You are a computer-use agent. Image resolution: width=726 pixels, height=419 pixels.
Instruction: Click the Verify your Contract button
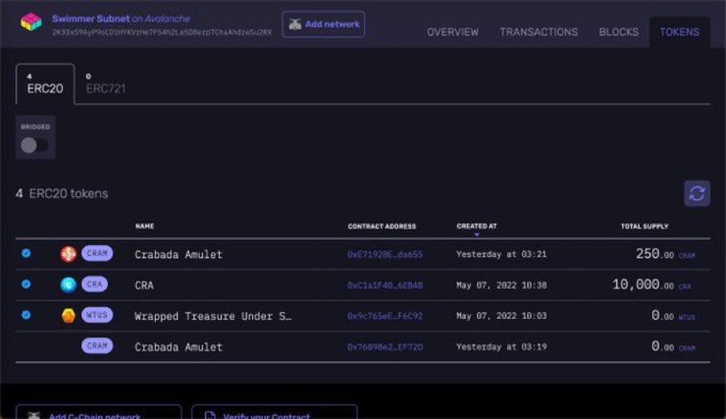pos(274,412)
